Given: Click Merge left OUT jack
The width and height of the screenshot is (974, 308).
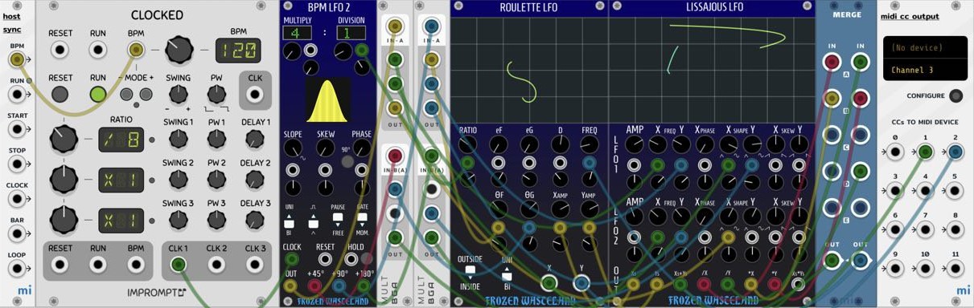Looking at the screenshot, I should tap(832, 261).
